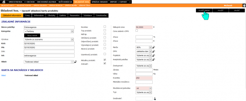Open the edit icon next to Sklad dropdown
Viewport: 246px width, 101px height.
click(76, 62)
